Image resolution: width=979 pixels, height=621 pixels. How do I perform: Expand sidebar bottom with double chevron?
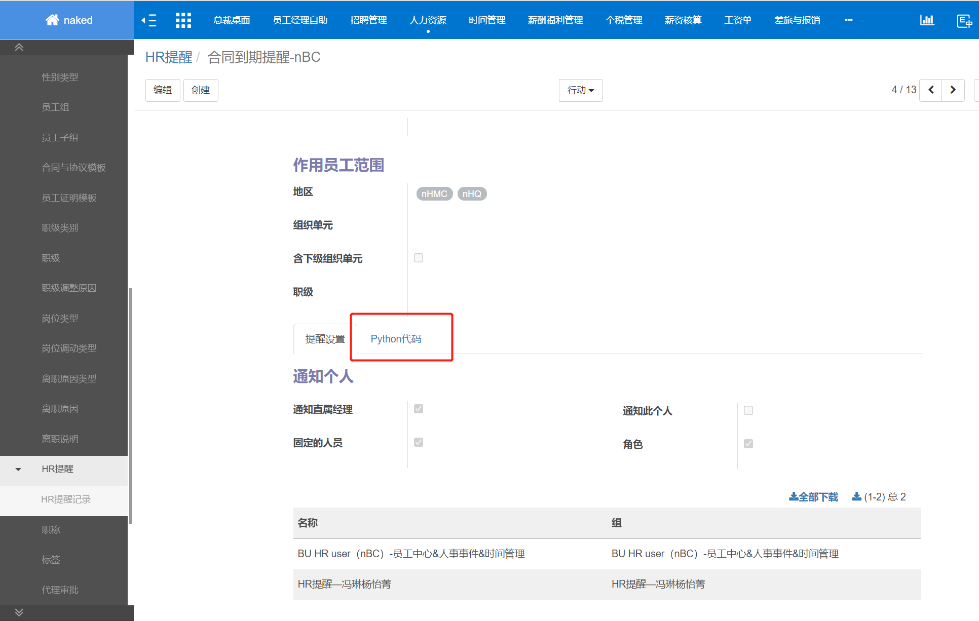18,611
